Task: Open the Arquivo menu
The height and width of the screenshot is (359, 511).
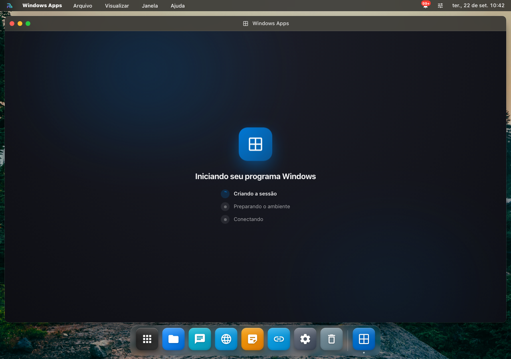Action: 83,6
